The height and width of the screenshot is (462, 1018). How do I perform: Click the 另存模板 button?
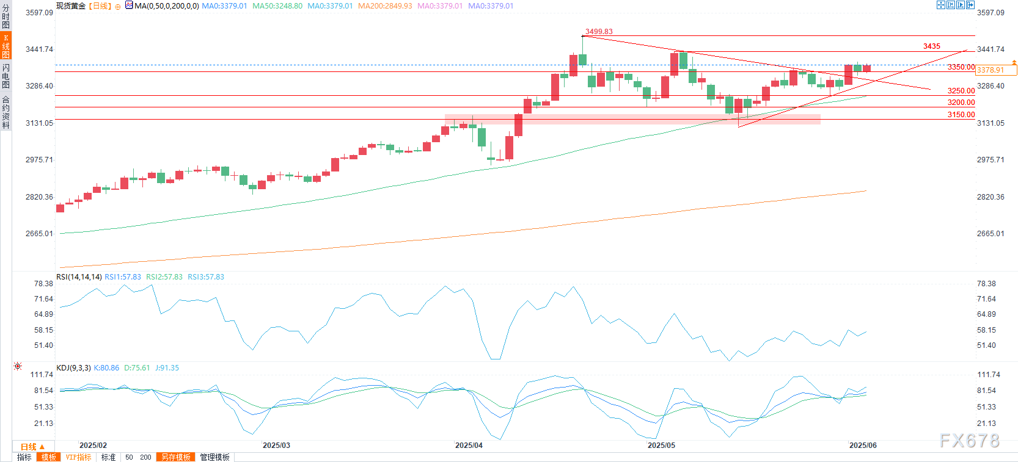click(176, 457)
